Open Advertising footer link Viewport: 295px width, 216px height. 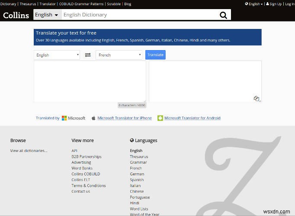(x=81, y=162)
